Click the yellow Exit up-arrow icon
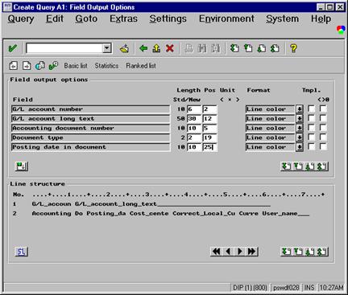348x295 pixels. tap(156, 48)
